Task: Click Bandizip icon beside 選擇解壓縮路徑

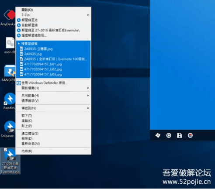Action: (19, 35)
